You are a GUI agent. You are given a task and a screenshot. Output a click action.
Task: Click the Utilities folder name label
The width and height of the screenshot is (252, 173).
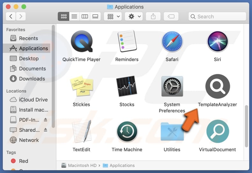[172, 149]
